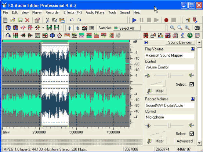Click the blue globe effect icon

(x=52, y=36)
